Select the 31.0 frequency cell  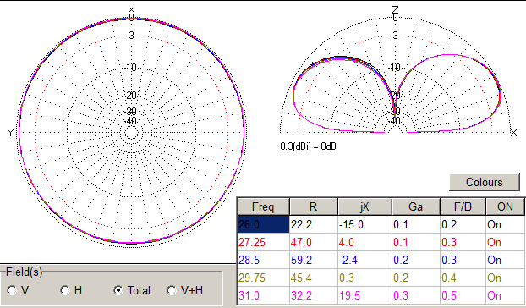point(263,295)
